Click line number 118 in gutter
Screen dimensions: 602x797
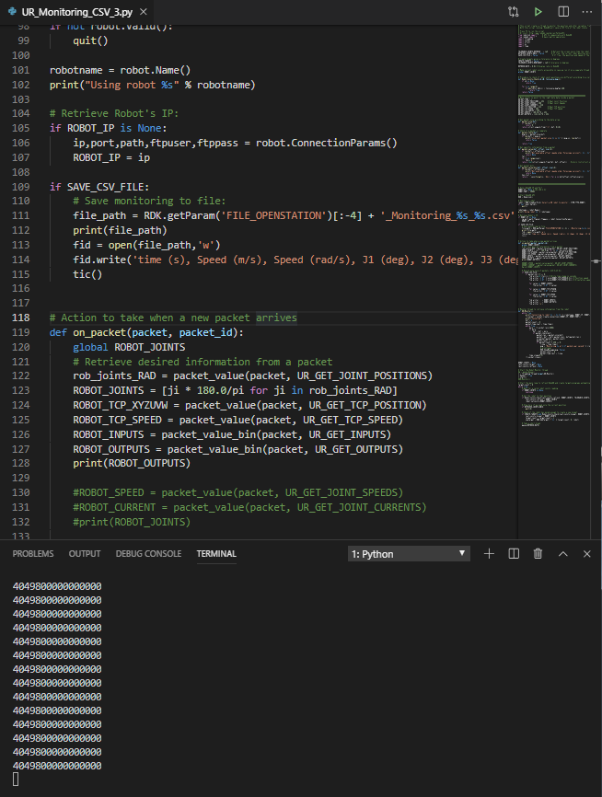(21, 318)
